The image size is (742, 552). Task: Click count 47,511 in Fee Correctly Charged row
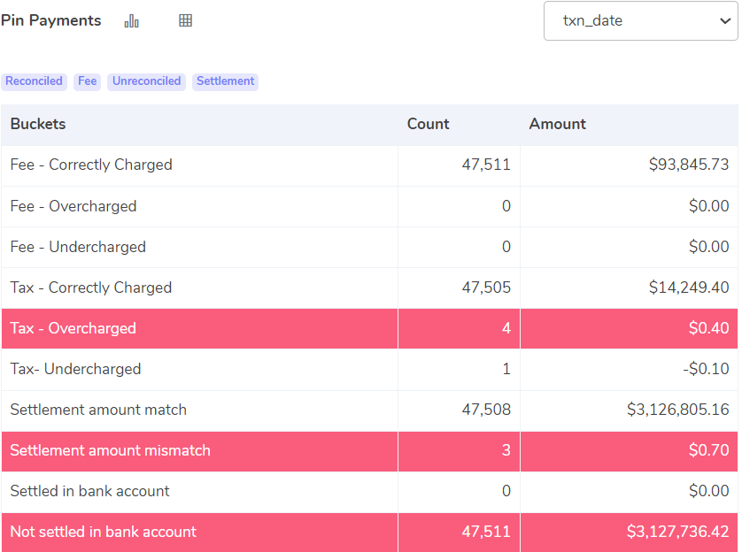486,165
